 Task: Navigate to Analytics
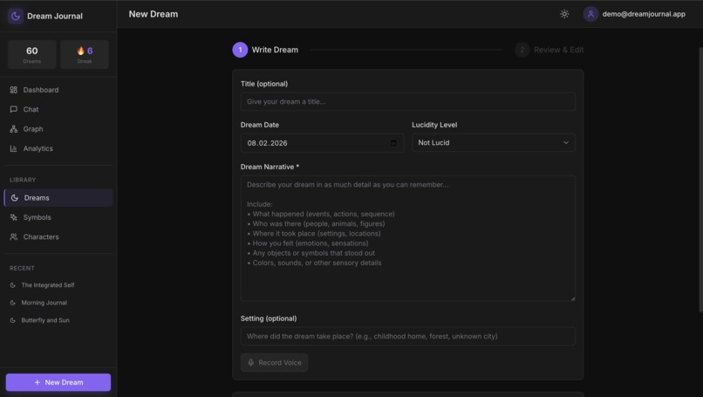click(58, 148)
